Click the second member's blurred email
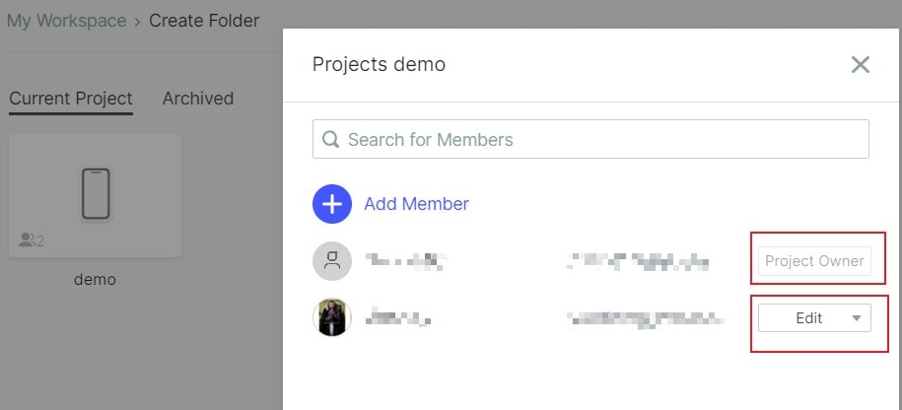This screenshot has height=410, width=902. 646,317
